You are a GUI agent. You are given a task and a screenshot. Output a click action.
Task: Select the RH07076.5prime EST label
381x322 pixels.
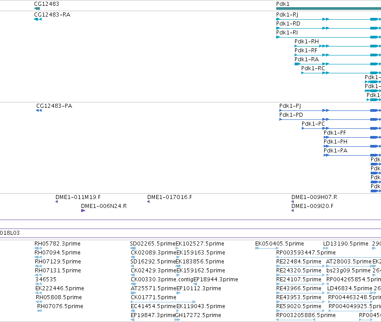coord(60,306)
